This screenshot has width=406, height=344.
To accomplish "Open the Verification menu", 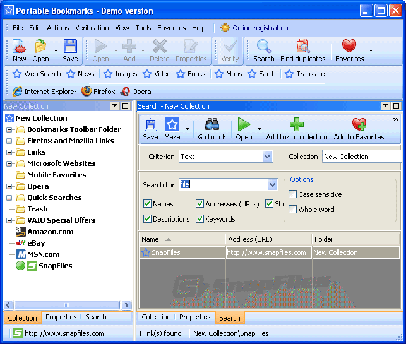I will point(92,28).
